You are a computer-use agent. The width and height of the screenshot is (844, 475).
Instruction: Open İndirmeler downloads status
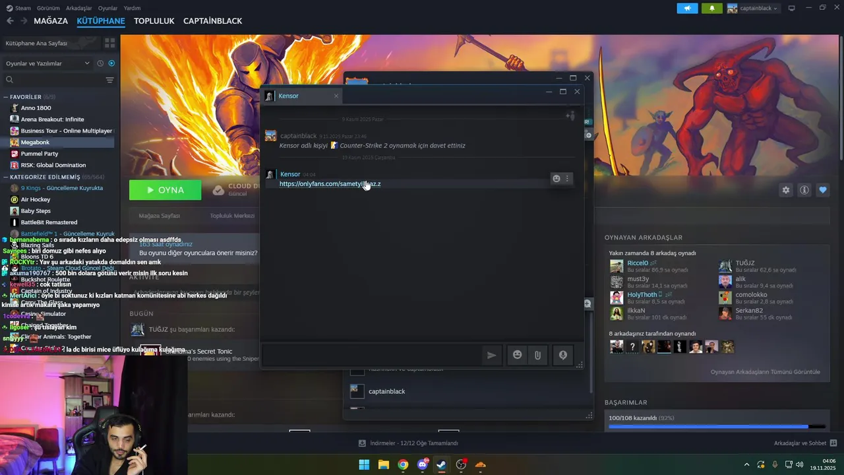[408, 443]
